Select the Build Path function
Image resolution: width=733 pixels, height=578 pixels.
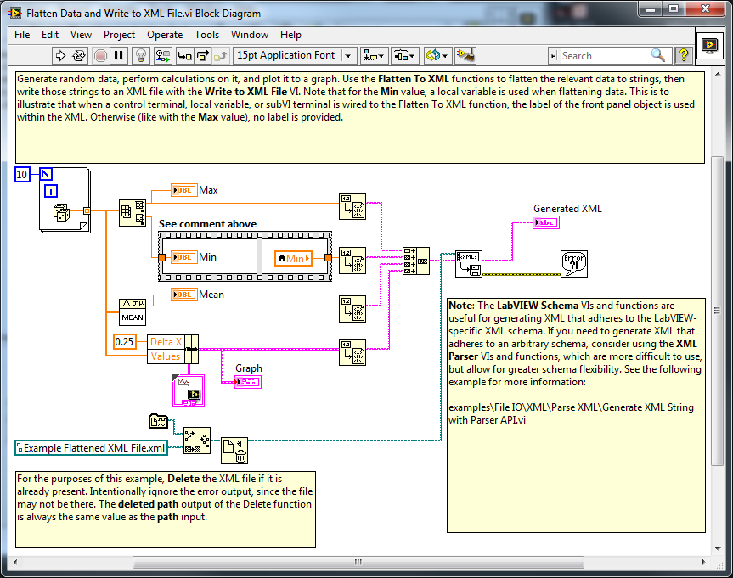click(x=197, y=441)
